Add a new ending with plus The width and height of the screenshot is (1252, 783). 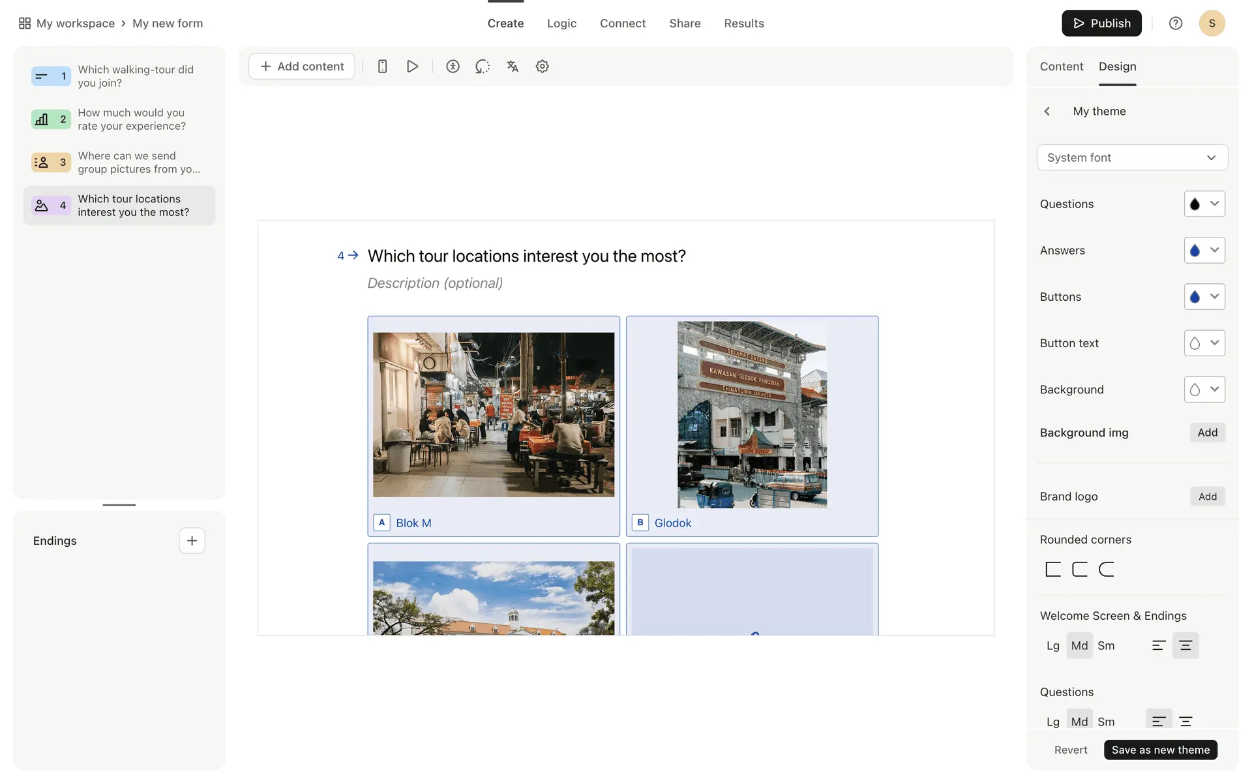[x=192, y=540]
